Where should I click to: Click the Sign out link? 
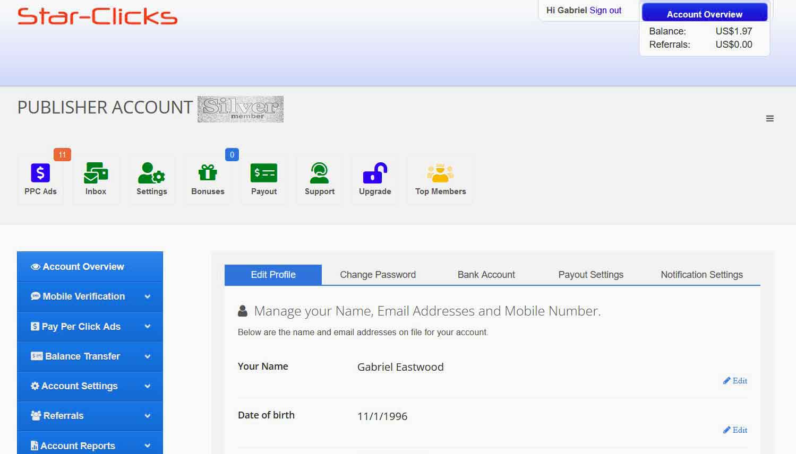[x=605, y=10]
